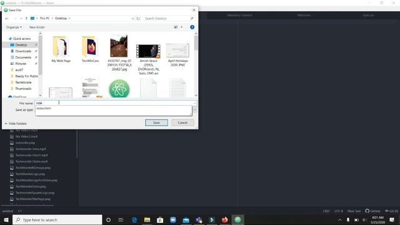Select Thumbnails folder in navigation pane

coord(23,89)
